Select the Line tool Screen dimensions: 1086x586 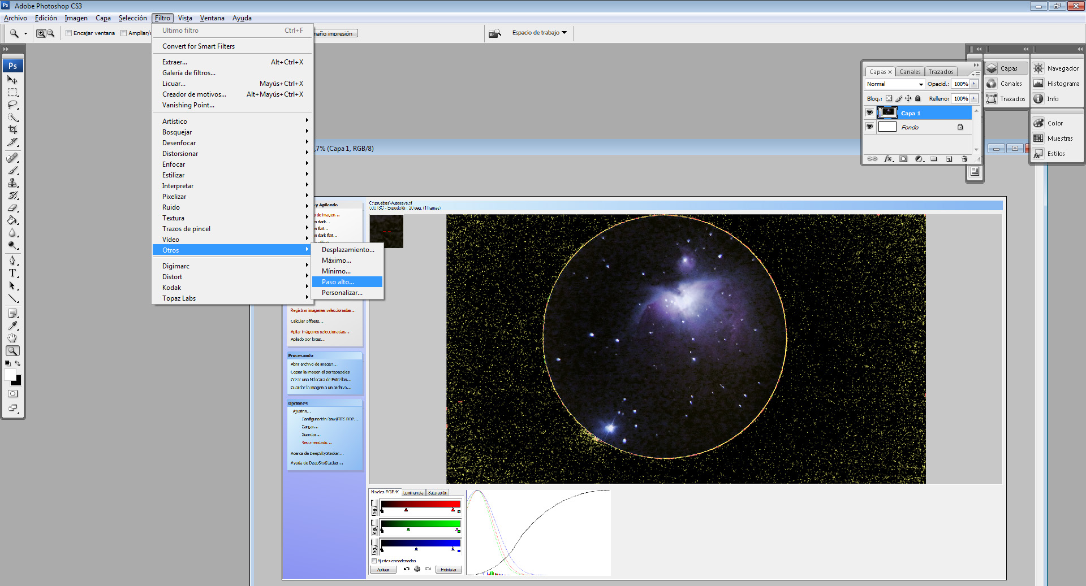click(x=12, y=298)
